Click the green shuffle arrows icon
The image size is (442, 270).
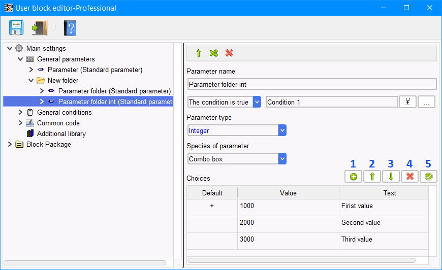(214, 53)
